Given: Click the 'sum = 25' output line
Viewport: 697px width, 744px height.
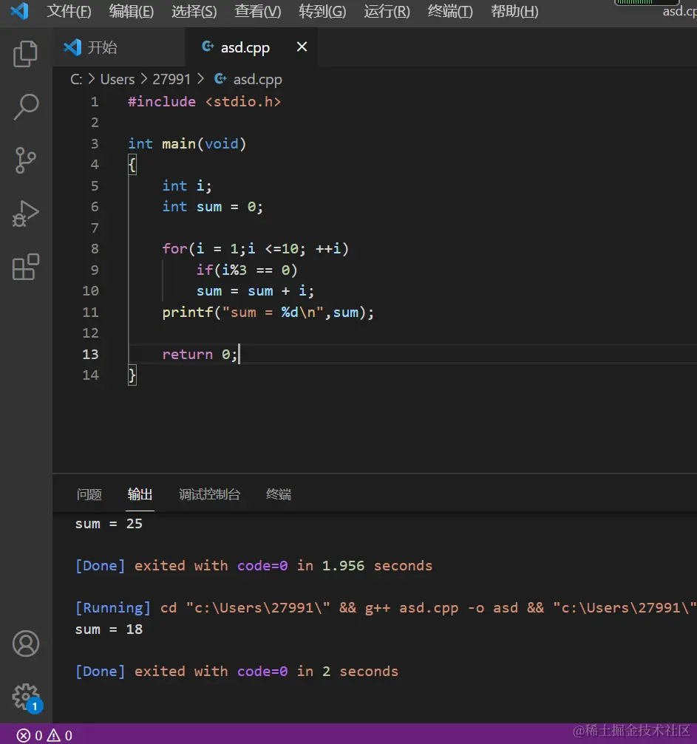Looking at the screenshot, I should pyautogui.click(x=109, y=523).
